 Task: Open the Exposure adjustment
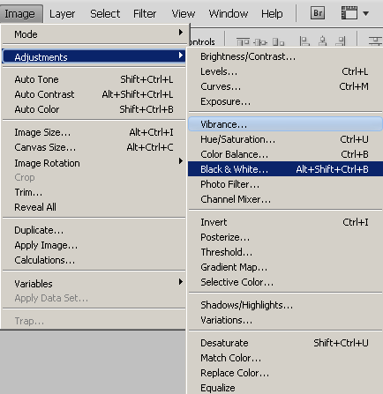(285, 101)
